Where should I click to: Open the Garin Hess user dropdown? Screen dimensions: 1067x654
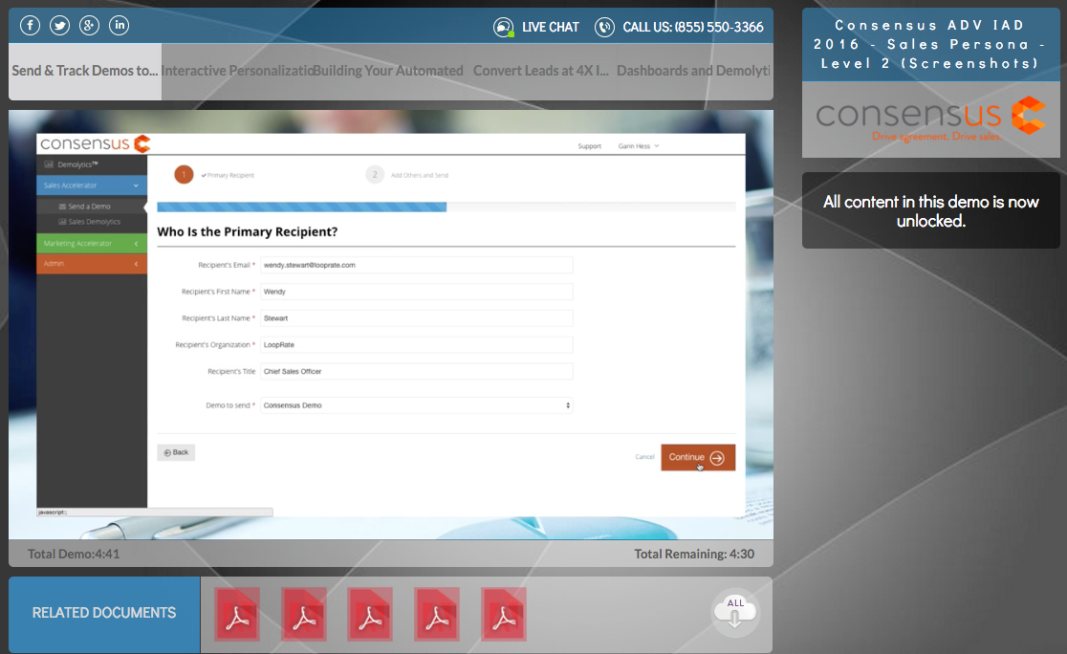(639, 146)
